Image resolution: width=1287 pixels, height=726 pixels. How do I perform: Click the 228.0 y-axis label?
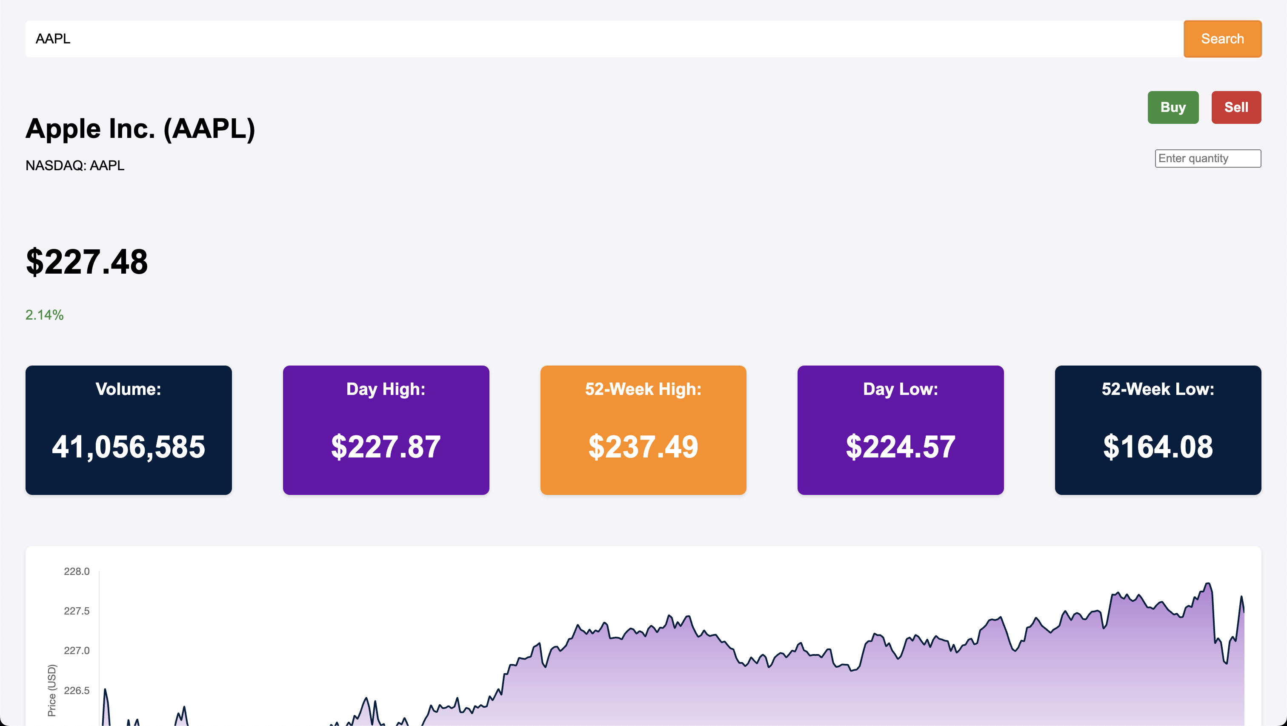pyautogui.click(x=77, y=571)
